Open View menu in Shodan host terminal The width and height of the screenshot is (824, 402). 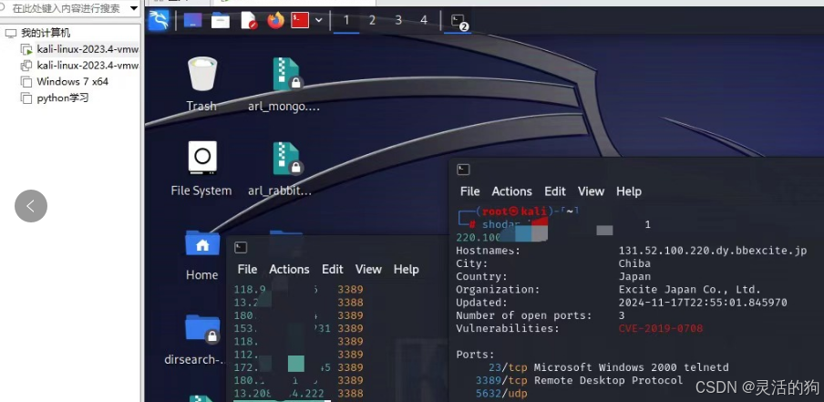(x=591, y=191)
